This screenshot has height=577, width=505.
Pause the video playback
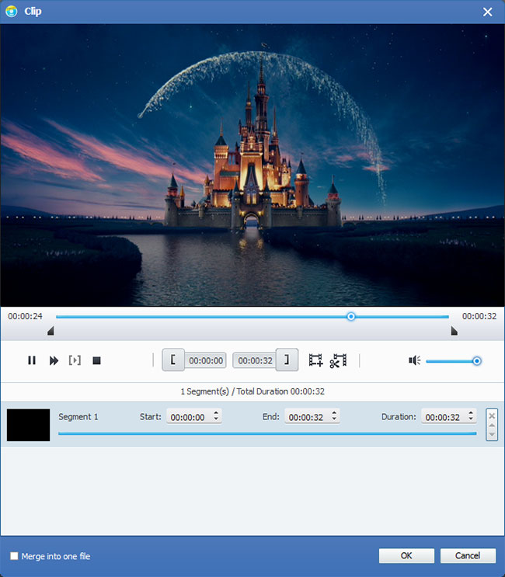pos(32,360)
